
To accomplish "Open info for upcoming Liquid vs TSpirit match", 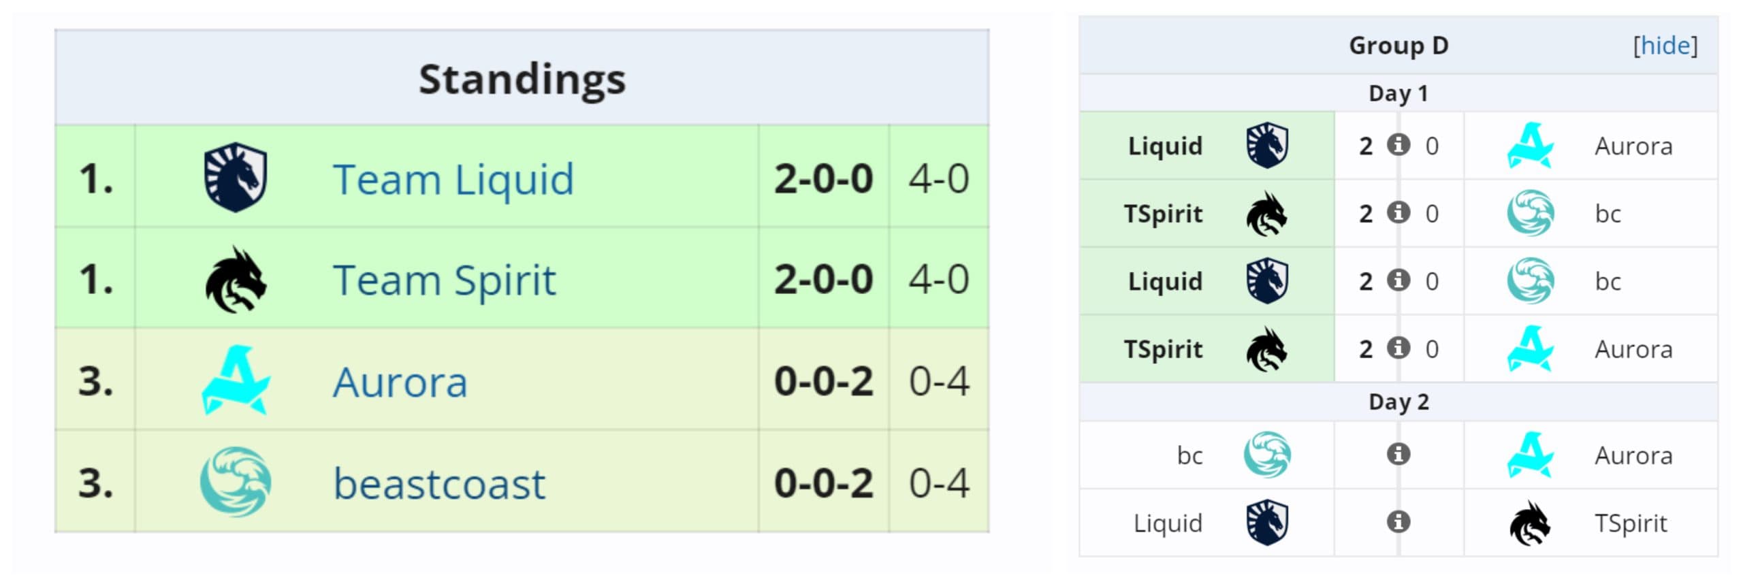I will [x=1398, y=522].
